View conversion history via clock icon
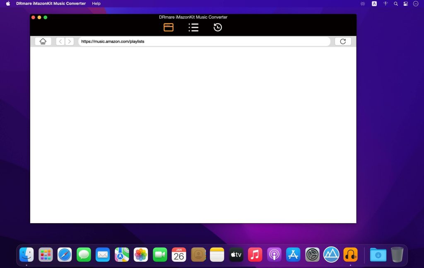424x268 pixels. click(x=217, y=27)
